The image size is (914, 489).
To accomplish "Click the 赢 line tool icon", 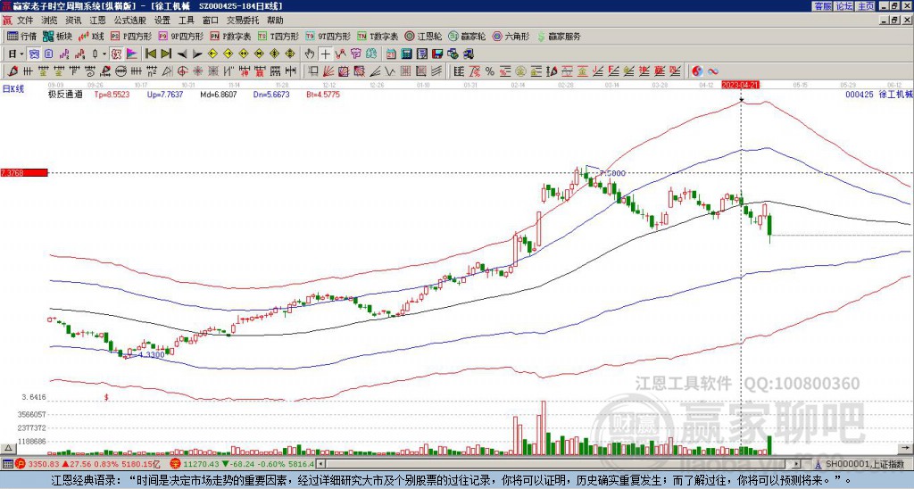I will (x=260, y=71).
